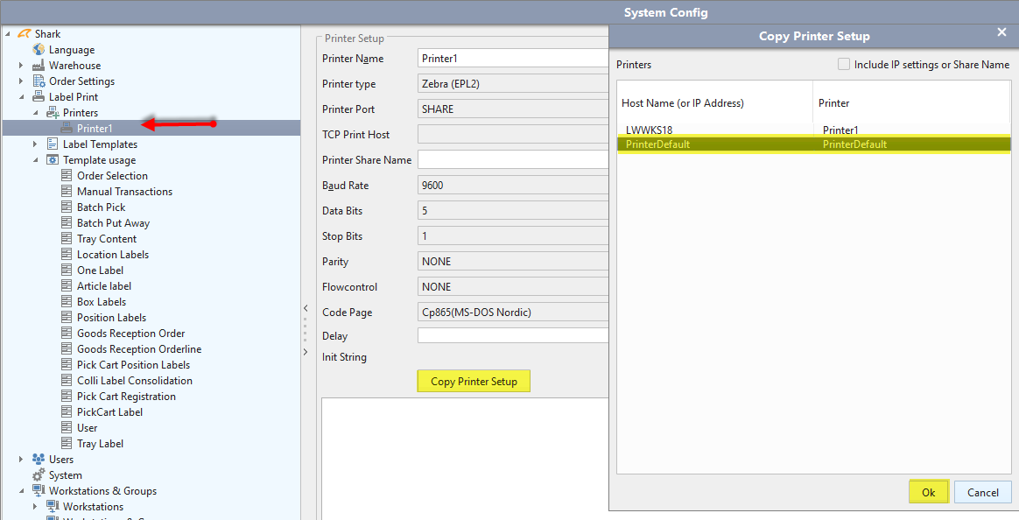Click the Pick Cart Registration icon
The image size is (1019, 520).
coord(67,396)
